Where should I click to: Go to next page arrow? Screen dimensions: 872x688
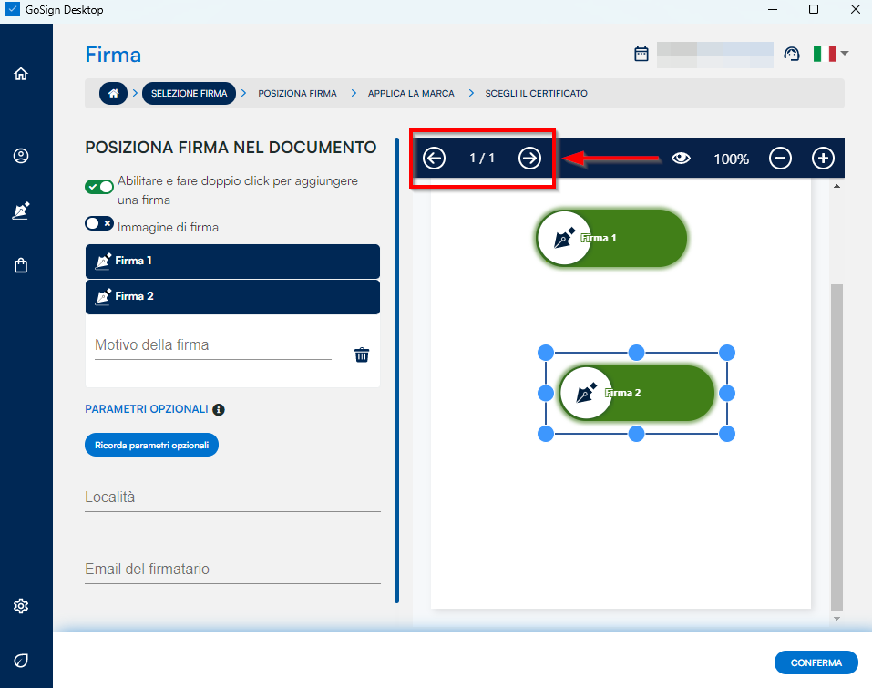529,159
